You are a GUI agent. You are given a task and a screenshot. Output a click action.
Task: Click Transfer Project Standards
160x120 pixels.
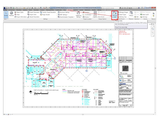48,12
